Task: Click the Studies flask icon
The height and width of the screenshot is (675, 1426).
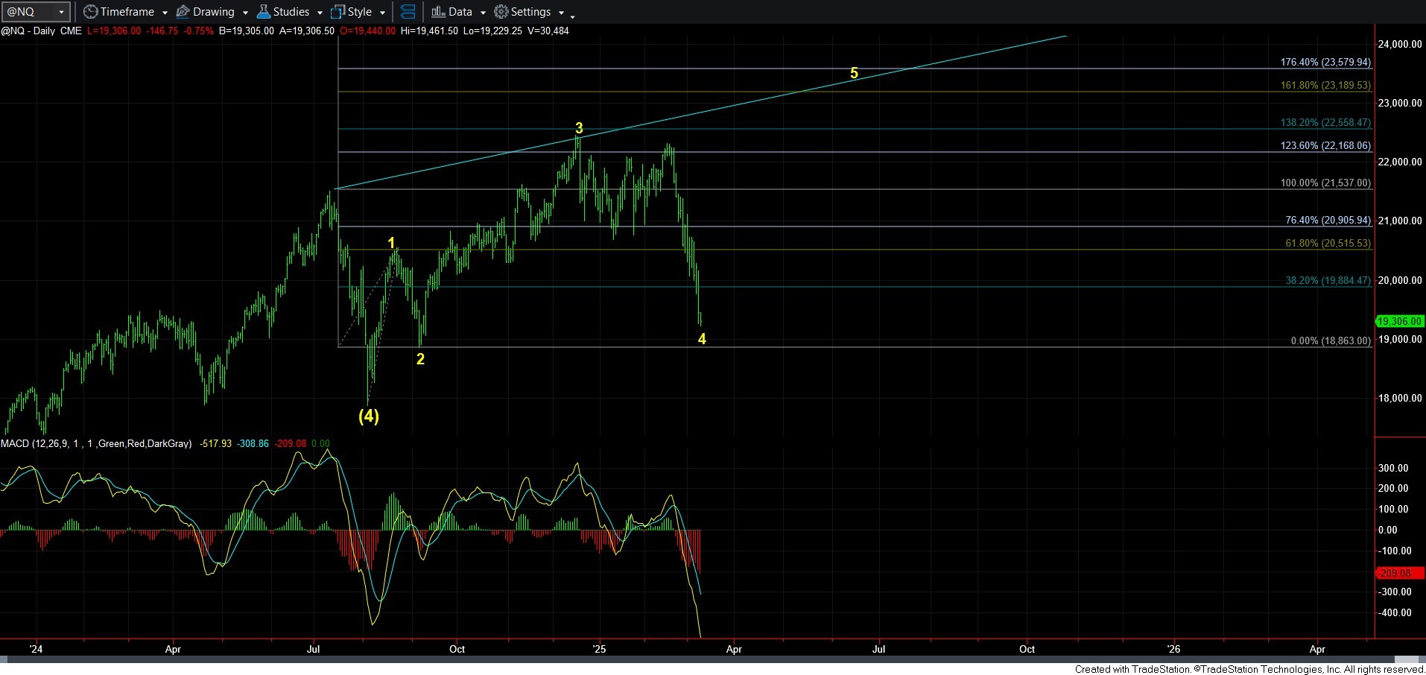Action: [x=263, y=12]
